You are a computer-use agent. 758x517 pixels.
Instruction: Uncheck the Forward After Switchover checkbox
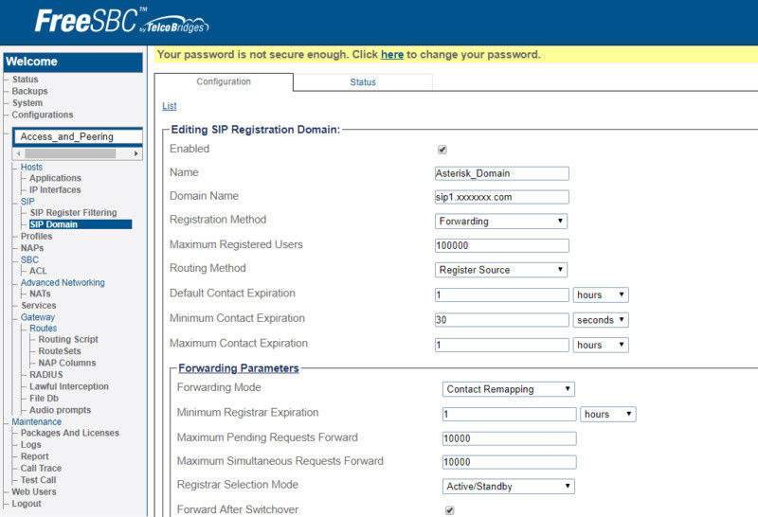coord(449,510)
